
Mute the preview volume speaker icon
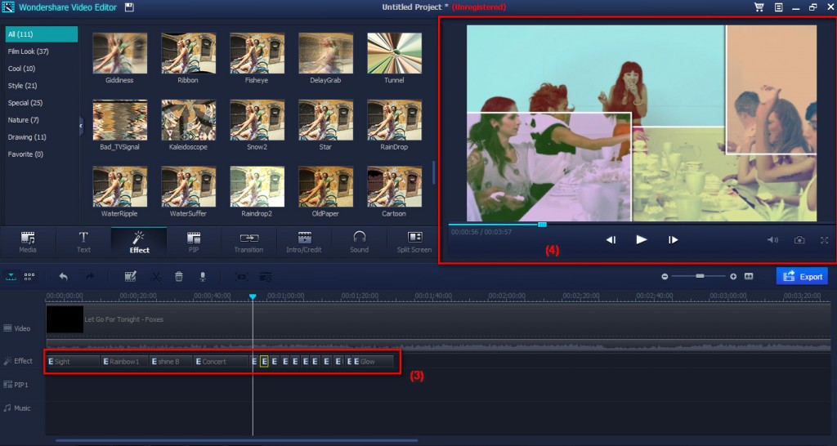point(772,240)
